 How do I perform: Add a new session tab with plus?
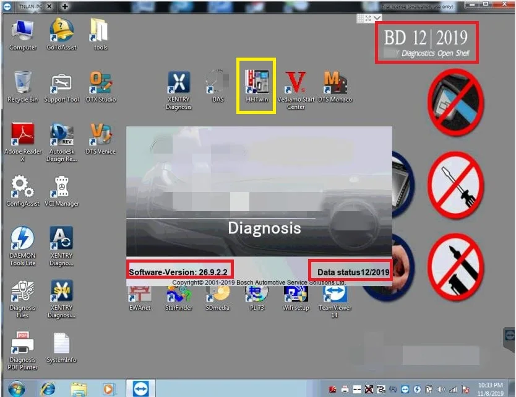[x=65, y=6]
